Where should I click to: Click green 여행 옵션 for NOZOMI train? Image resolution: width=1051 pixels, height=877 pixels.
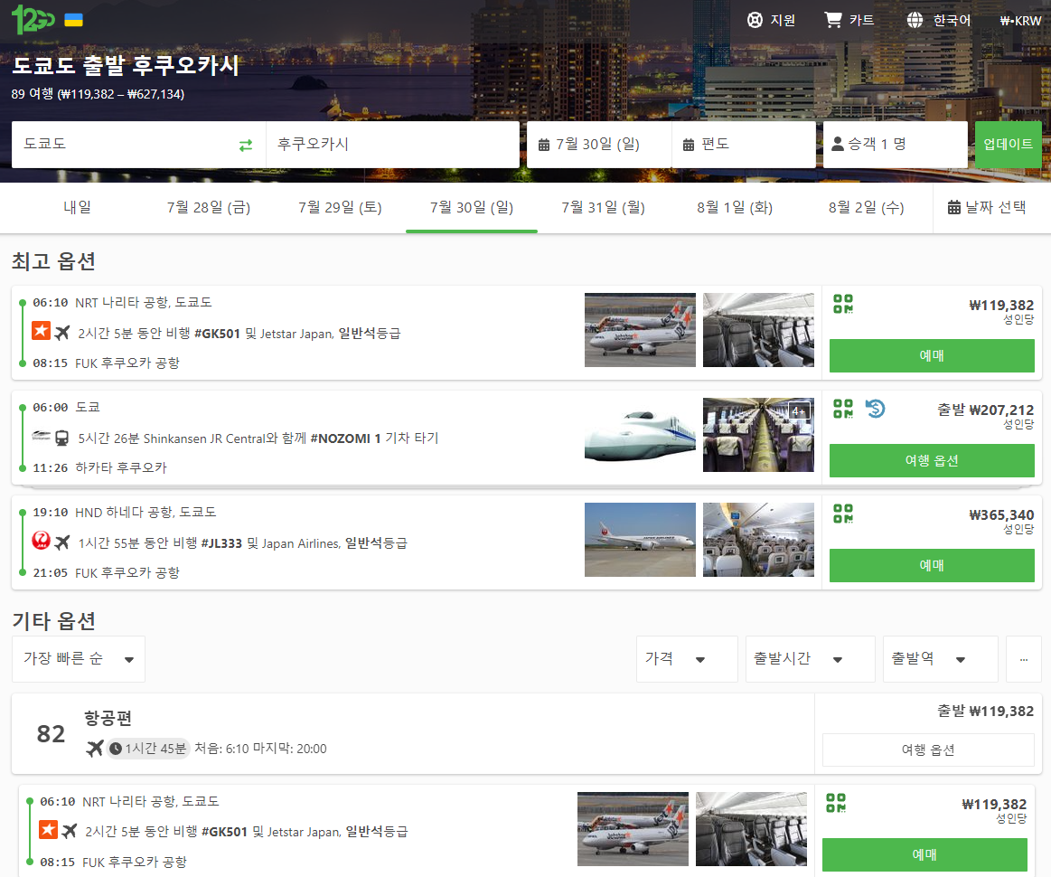(x=932, y=460)
